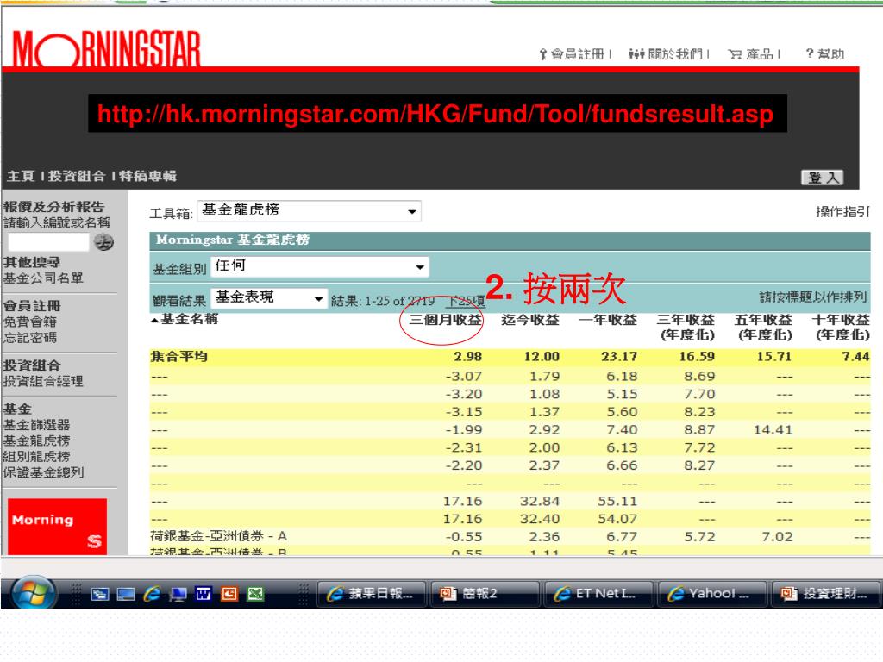Switch to Yahoo! taskbar window
The width and height of the screenshot is (883, 662).
pos(711,594)
